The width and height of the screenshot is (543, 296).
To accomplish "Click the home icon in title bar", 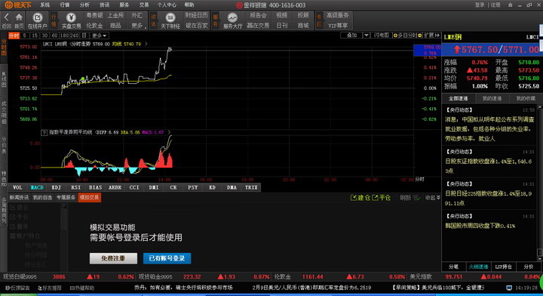I will (510, 5).
